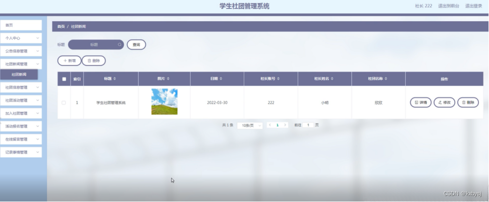
Task: Collapse the 社团新闻管理 sidebar menu
Action: coord(21,64)
